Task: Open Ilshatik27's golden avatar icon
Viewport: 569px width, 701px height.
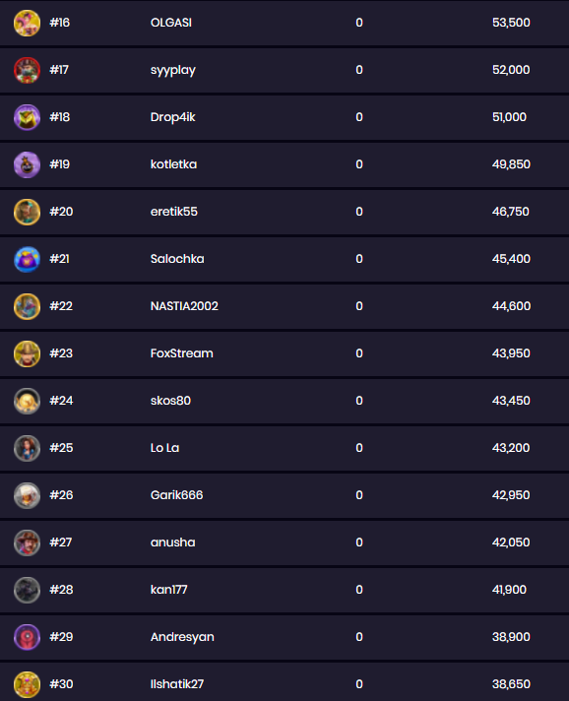Action: (x=27, y=684)
